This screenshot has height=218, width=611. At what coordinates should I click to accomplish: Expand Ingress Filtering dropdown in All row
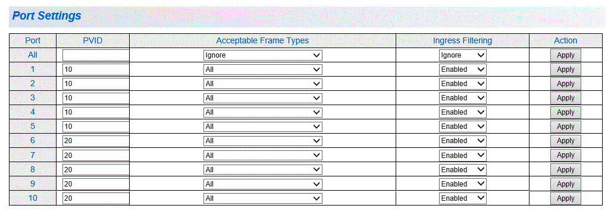[462, 55]
